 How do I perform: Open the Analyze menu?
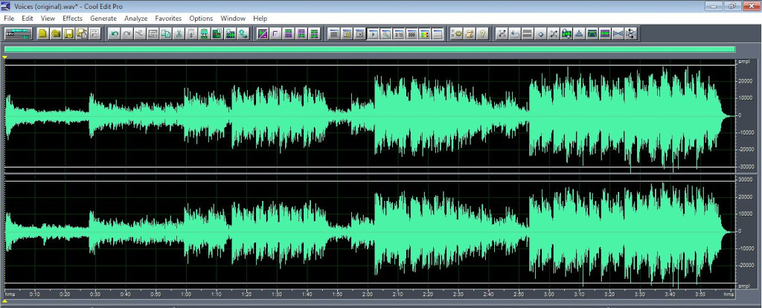click(x=135, y=19)
